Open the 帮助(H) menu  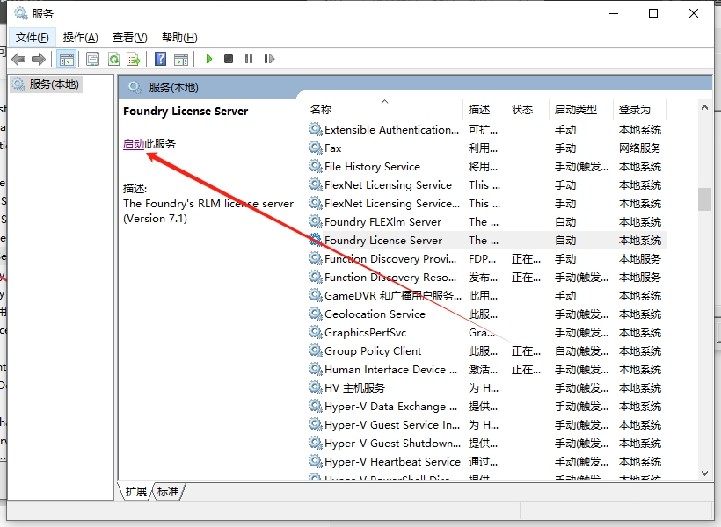pos(179,38)
